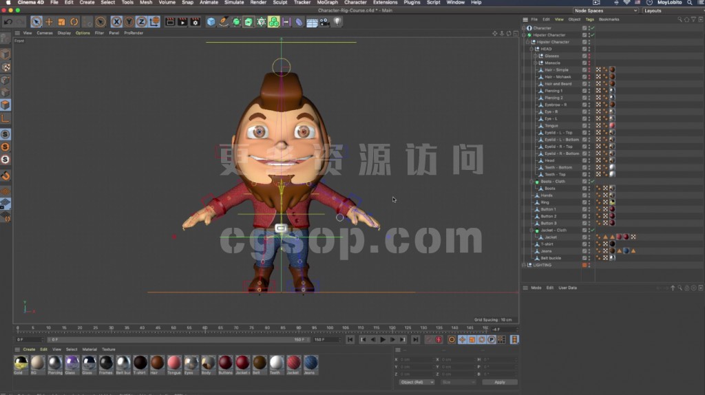Open viewport ProRender menu
705x395 pixels.
coord(134,33)
